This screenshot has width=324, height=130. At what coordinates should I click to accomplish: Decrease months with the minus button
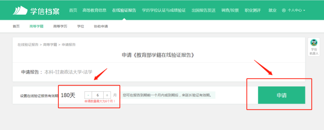pyautogui.click(x=88, y=95)
